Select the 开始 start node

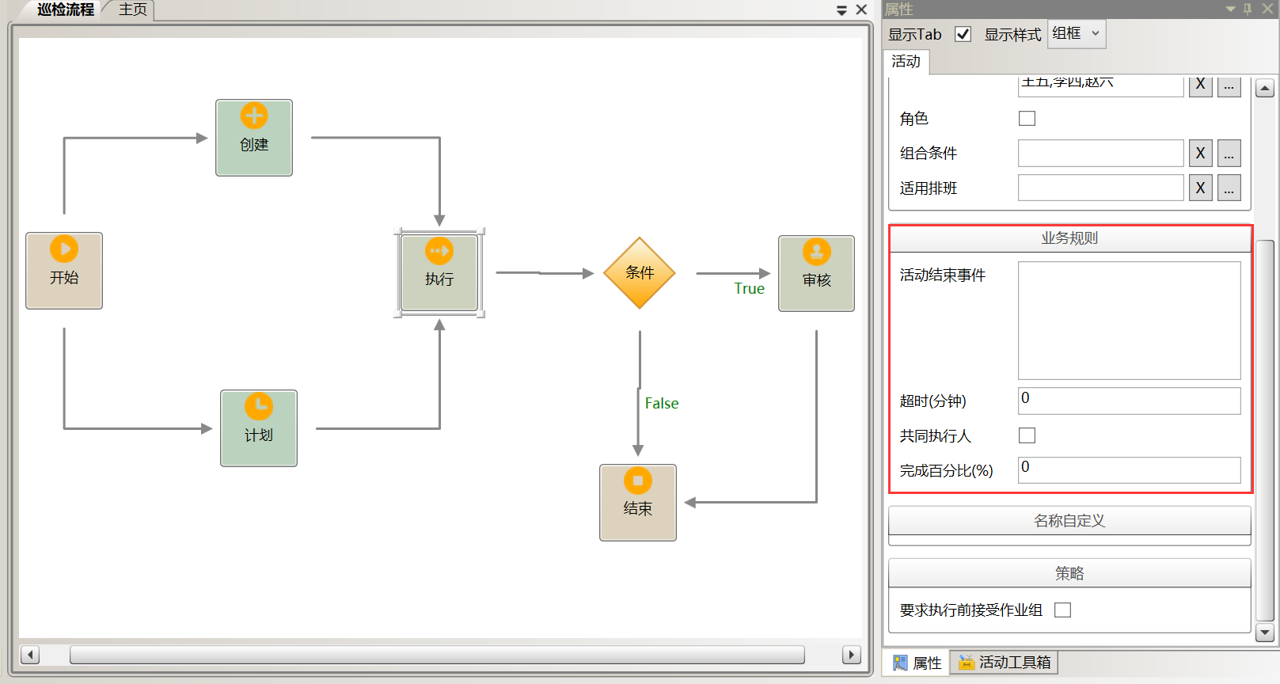click(x=64, y=270)
